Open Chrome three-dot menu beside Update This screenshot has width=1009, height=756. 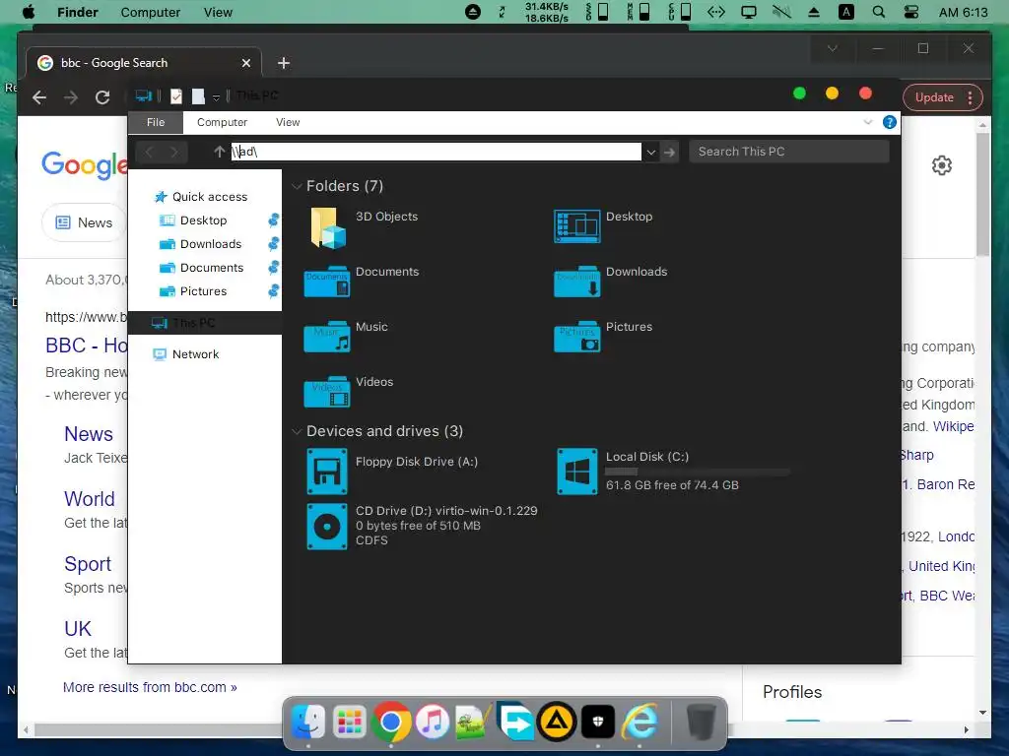970,97
